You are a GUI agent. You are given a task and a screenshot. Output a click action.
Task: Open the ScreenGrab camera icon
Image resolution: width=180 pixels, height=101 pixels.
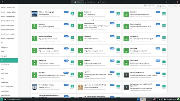(x=34, y=87)
